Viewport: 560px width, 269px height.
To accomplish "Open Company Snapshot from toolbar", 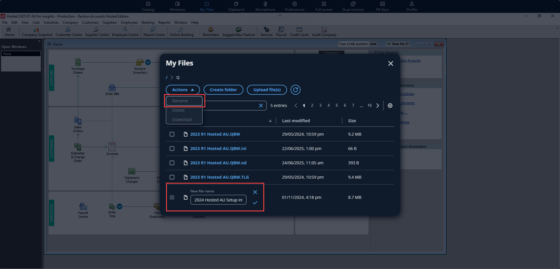I will coord(37,32).
